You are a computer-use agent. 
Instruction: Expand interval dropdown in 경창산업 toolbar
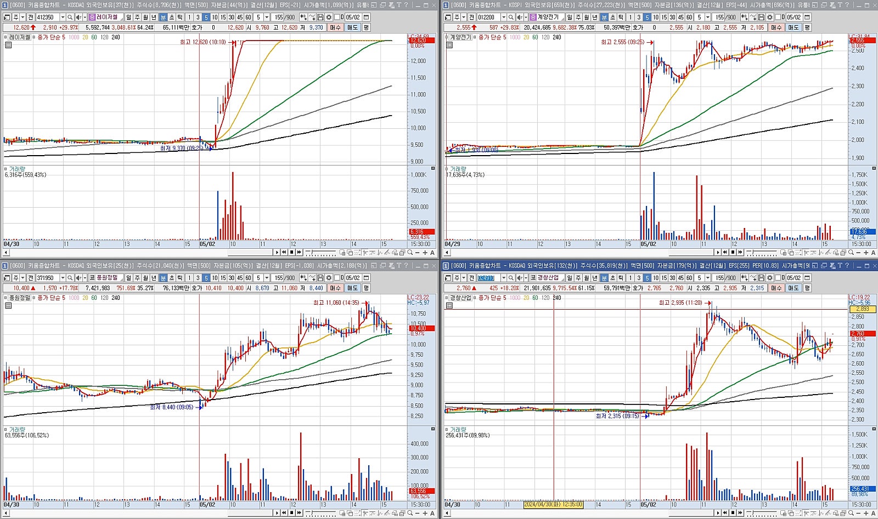[x=707, y=278]
